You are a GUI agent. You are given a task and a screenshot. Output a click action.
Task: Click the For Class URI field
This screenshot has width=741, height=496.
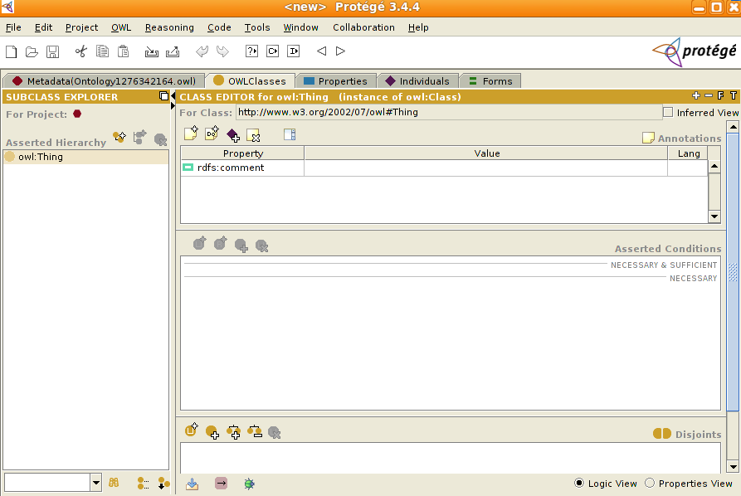(x=448, y=113)
